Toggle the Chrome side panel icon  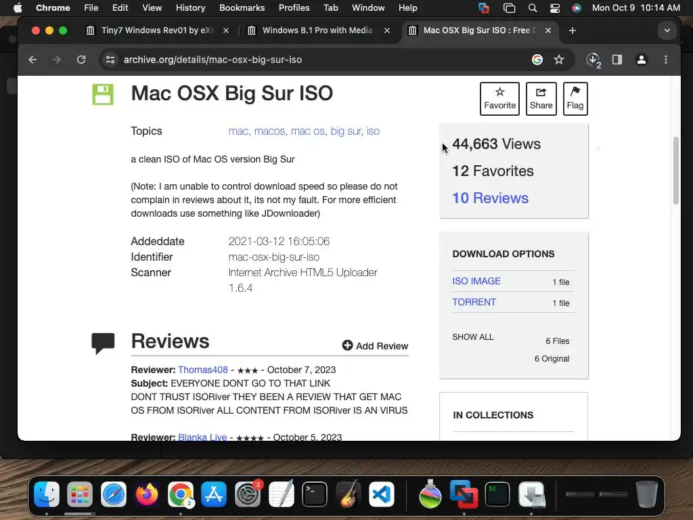pyautogui.click(x=617, y=60)
